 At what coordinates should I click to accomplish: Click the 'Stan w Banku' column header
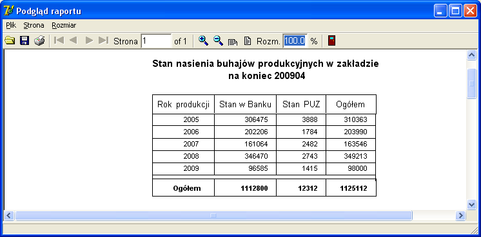click(x=246, y=105)
